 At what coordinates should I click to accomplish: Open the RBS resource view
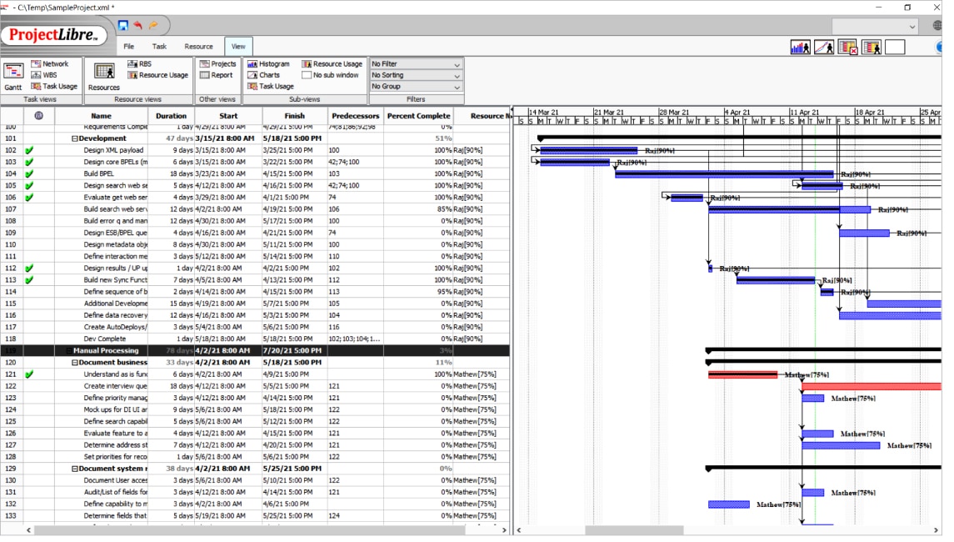[x=139, y=64]
